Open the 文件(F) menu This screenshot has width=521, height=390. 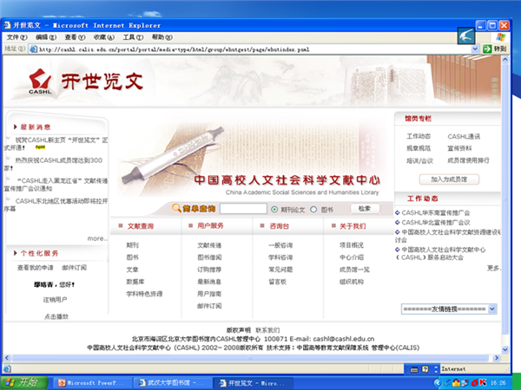pyautogui.click(x=17, y=37)
